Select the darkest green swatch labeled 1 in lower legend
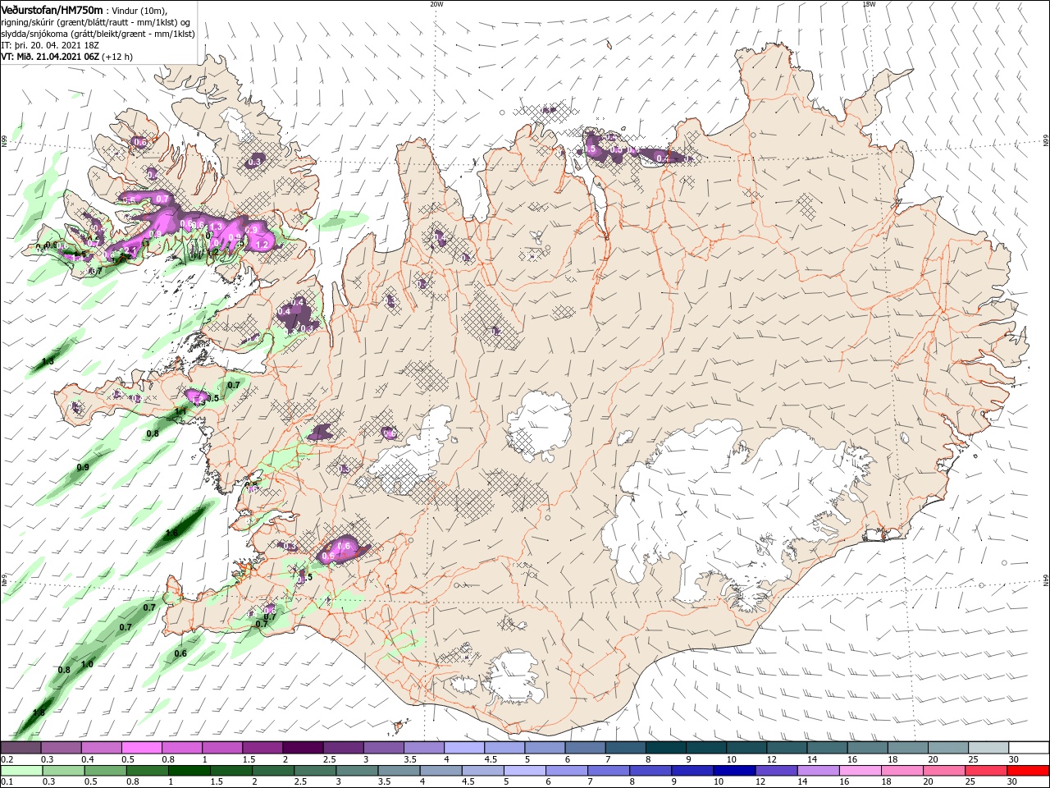Viewport: 1050px width, 788px height. 189,770
